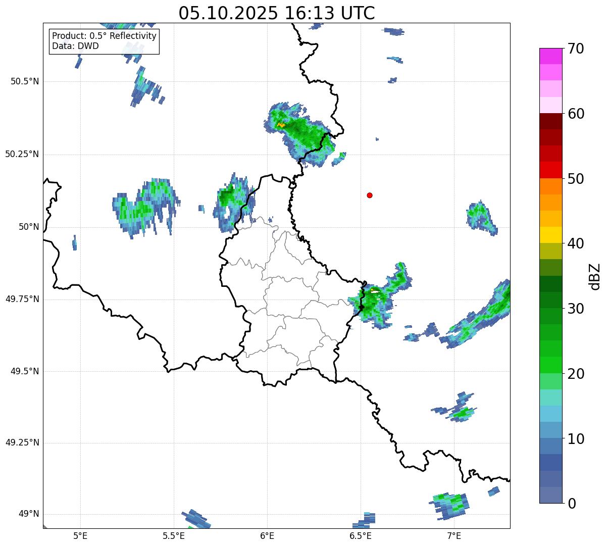Screen dimensions: 607x546
Task: Click the 5°E longitude label
Action: coord(80,535)
